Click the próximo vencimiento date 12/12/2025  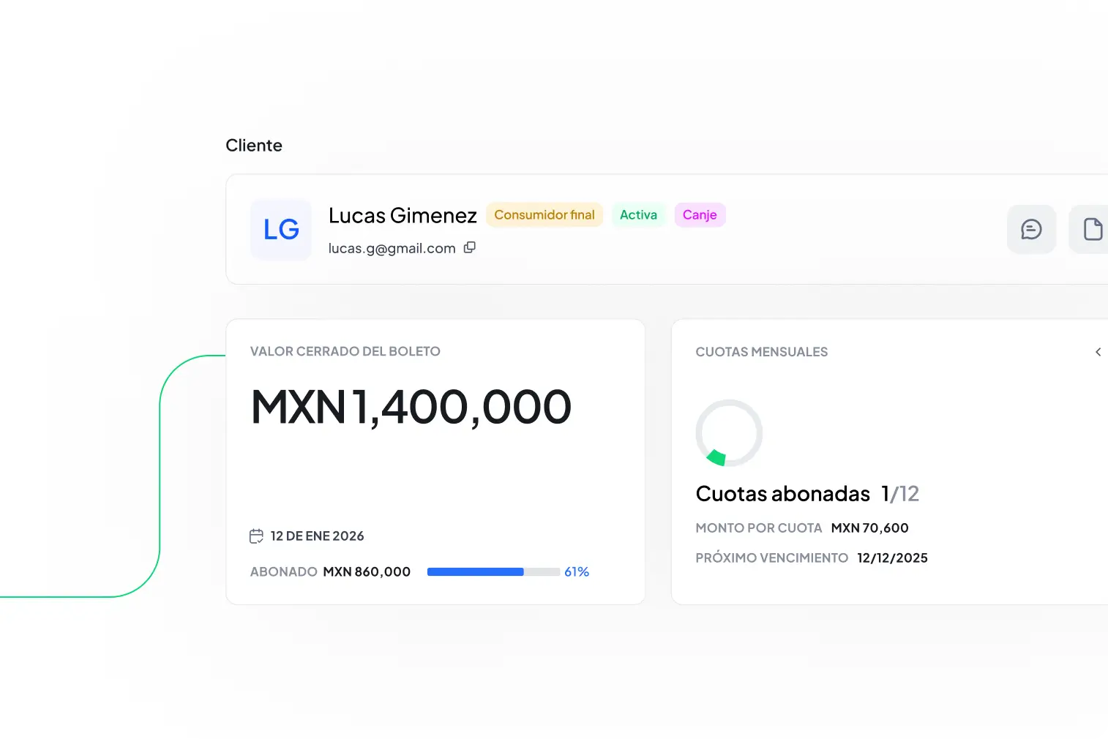click(x=892, y=558)
